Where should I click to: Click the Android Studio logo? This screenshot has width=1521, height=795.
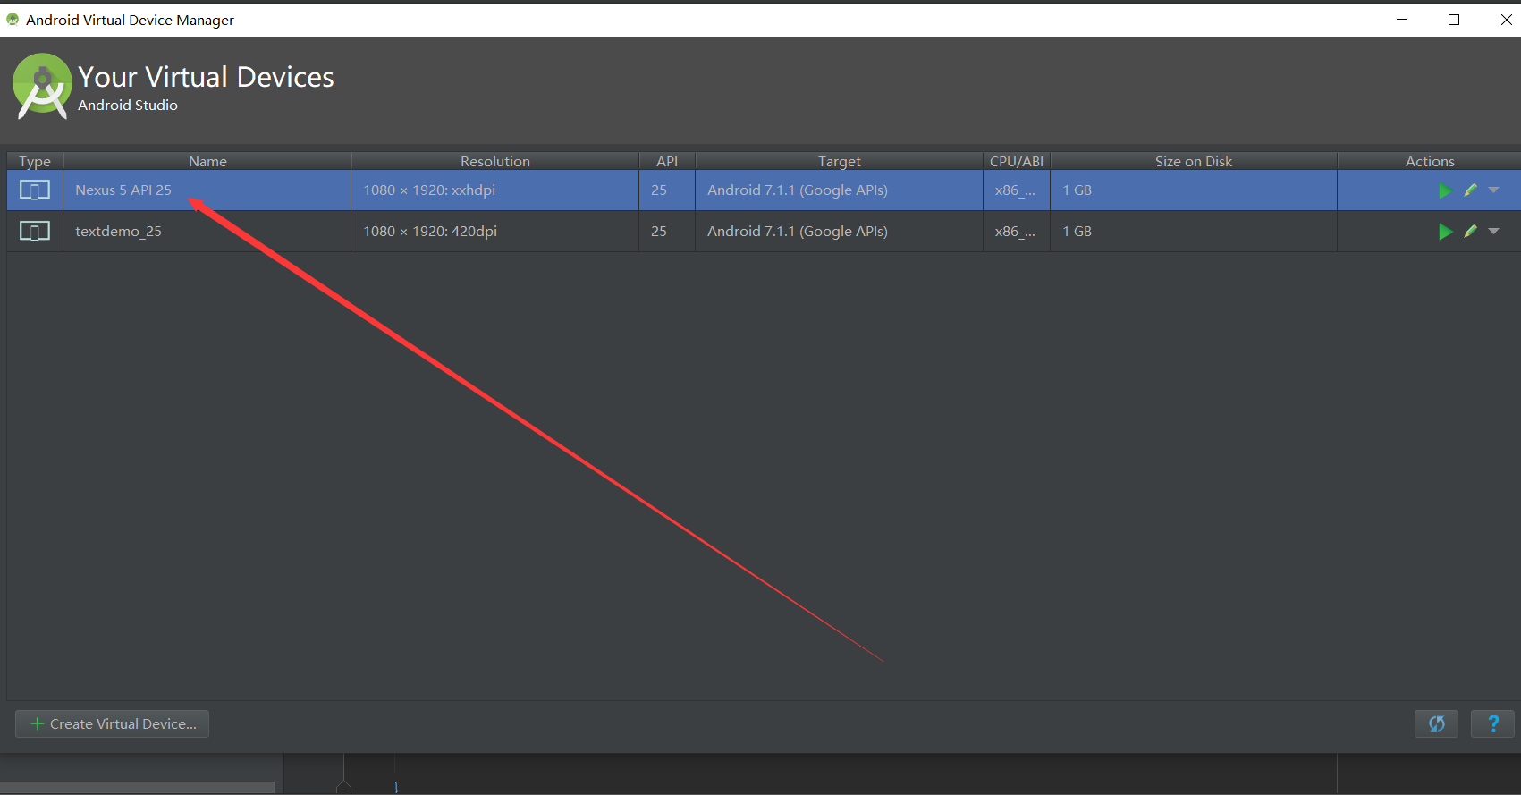[x=42, y=86]
